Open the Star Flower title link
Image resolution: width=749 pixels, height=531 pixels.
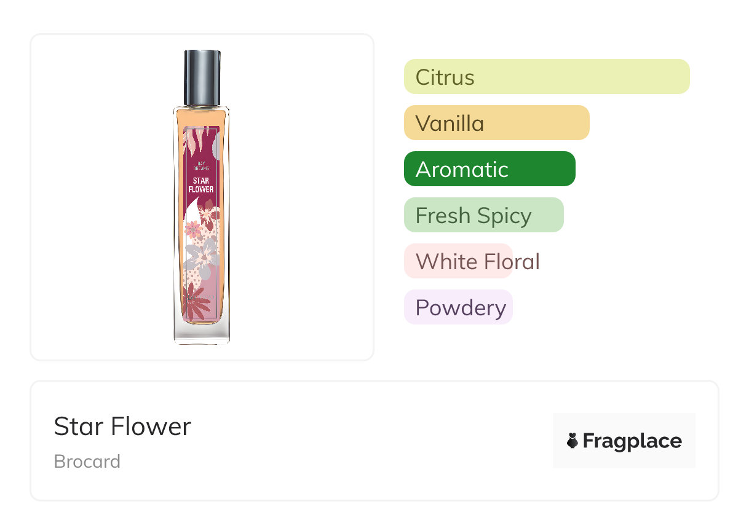point(122,426)
